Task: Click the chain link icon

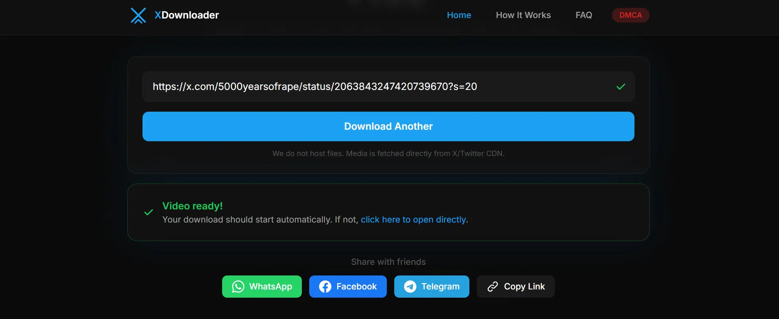Action: [x=493, y=287]
